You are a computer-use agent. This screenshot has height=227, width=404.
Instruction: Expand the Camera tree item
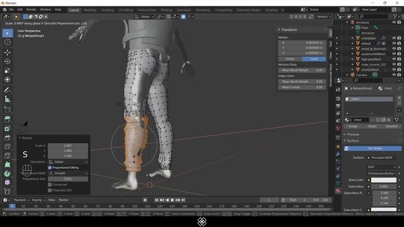click(347, 75)
